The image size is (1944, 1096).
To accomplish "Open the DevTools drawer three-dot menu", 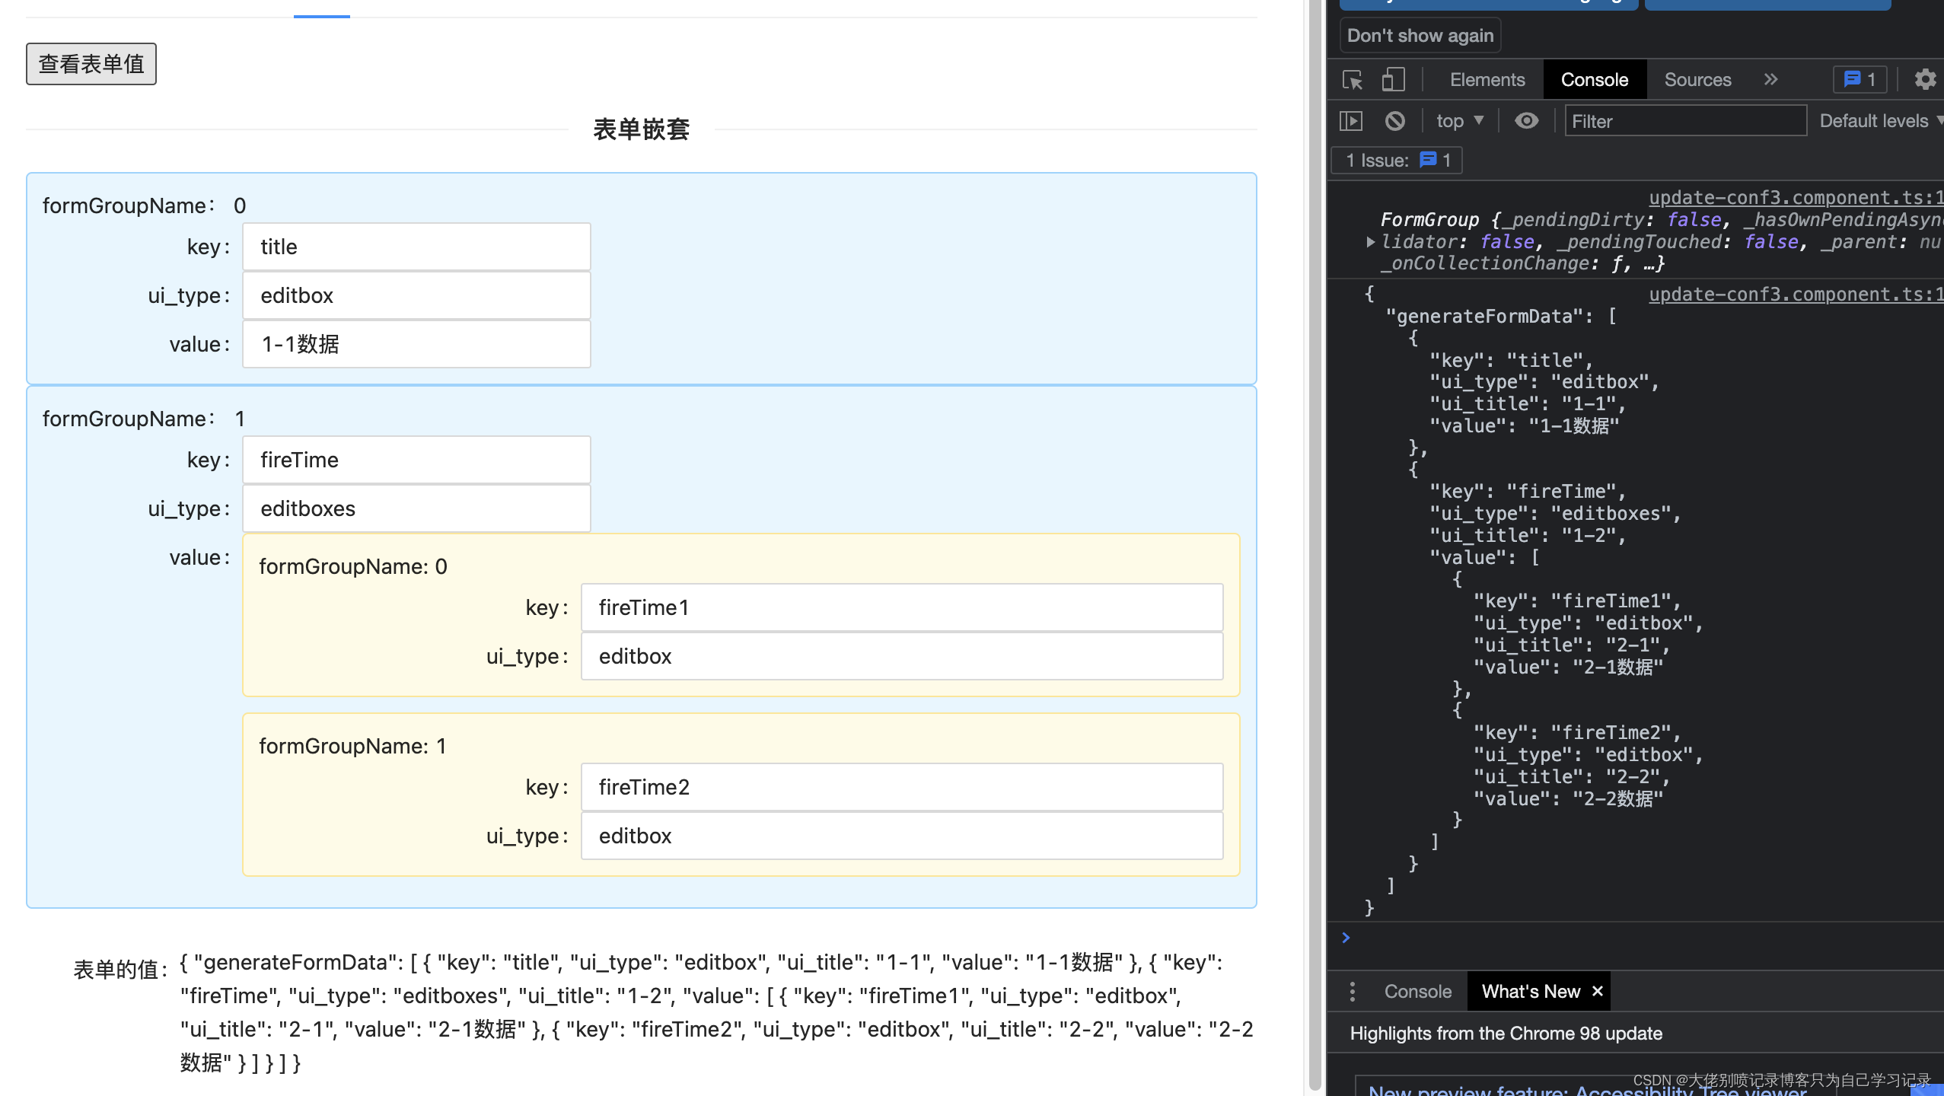I will pos(1352,991).
